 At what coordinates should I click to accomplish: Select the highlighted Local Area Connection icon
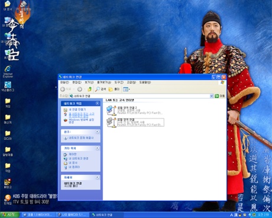point(111,122)
